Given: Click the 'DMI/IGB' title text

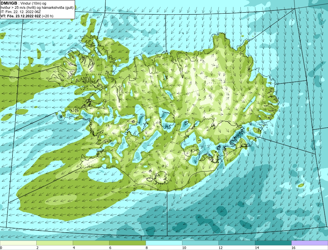Looking at the screenshot, I should pos(9,3).
